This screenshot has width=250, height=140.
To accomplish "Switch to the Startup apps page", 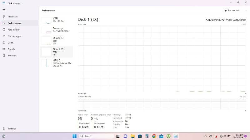I will coord(14,36).
